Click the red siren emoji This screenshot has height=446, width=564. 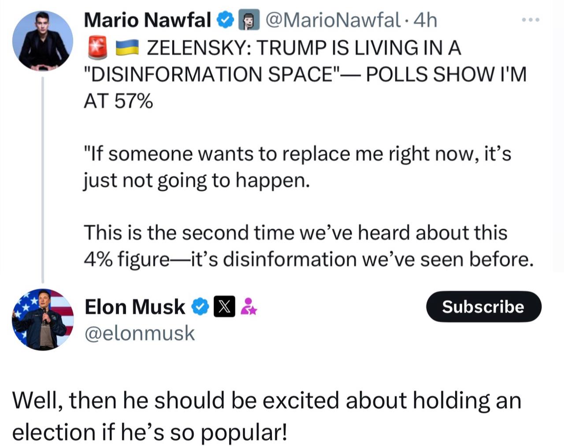[97, 48]
